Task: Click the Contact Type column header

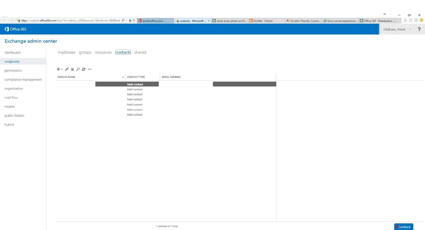Action: 142,77
